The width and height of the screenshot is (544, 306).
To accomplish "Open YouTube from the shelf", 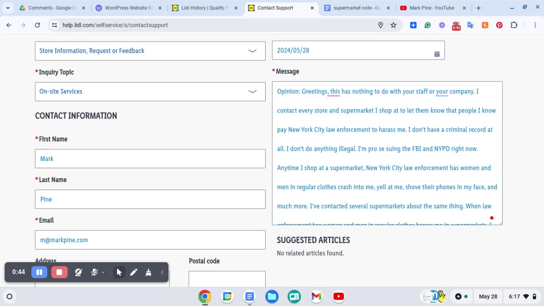I will (339, 297).
